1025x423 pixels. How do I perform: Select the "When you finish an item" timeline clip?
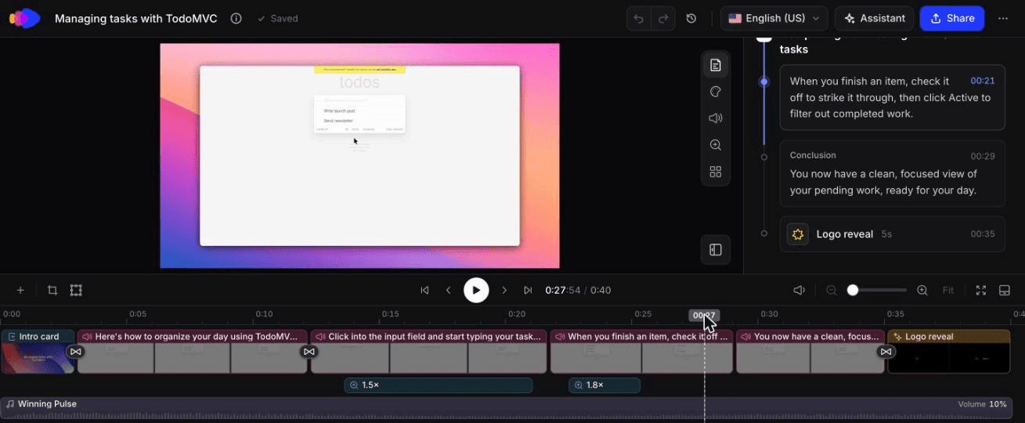click(641, 352)
